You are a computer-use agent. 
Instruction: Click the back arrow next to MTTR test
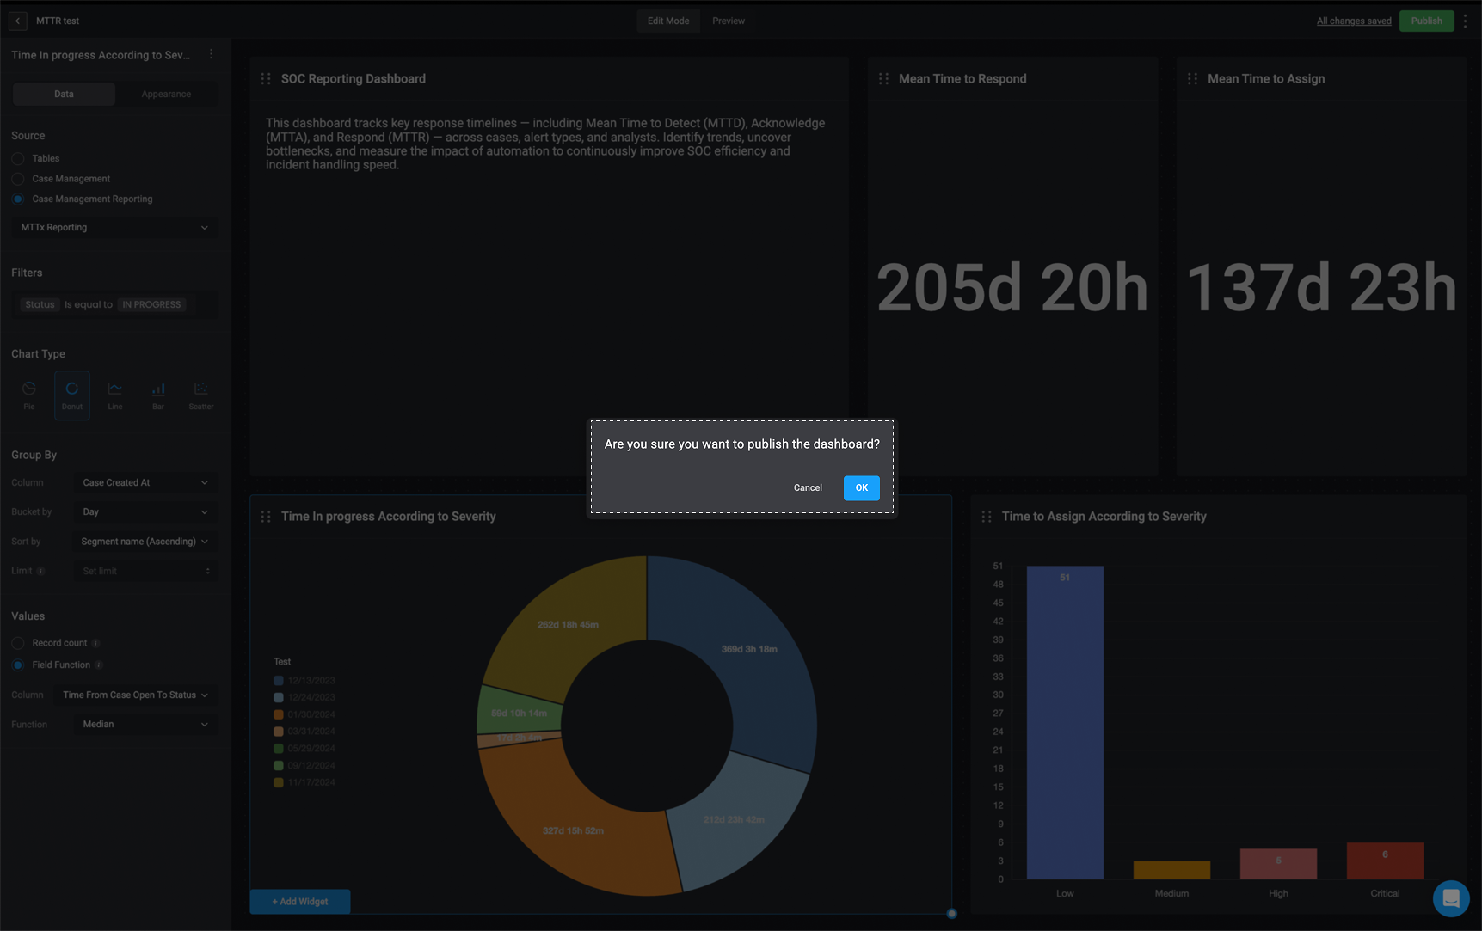tap(17, 21)
